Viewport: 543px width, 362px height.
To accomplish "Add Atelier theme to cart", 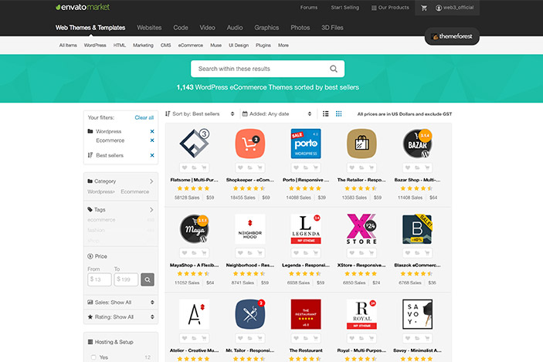I will [204, 338].
